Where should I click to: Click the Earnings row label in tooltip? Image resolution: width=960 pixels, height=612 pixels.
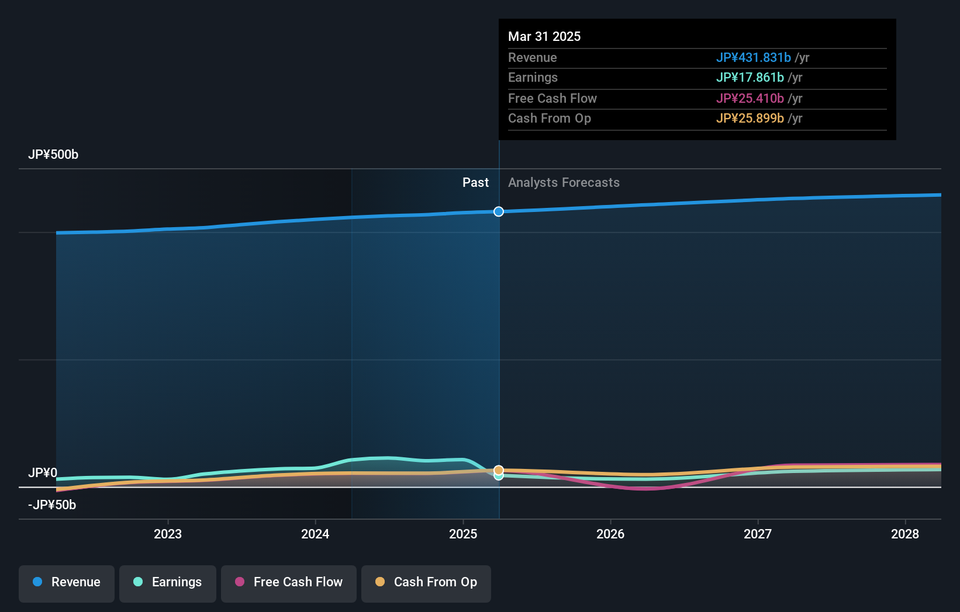pos(533,78)
